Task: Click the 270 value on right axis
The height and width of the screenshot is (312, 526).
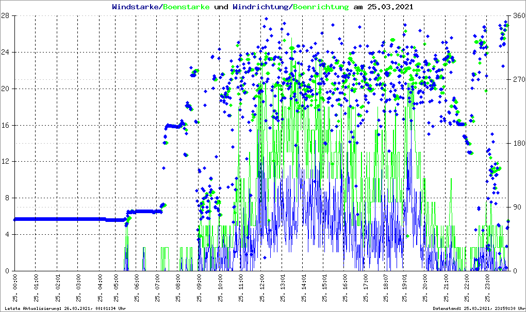Action: (x=518, y=80)
